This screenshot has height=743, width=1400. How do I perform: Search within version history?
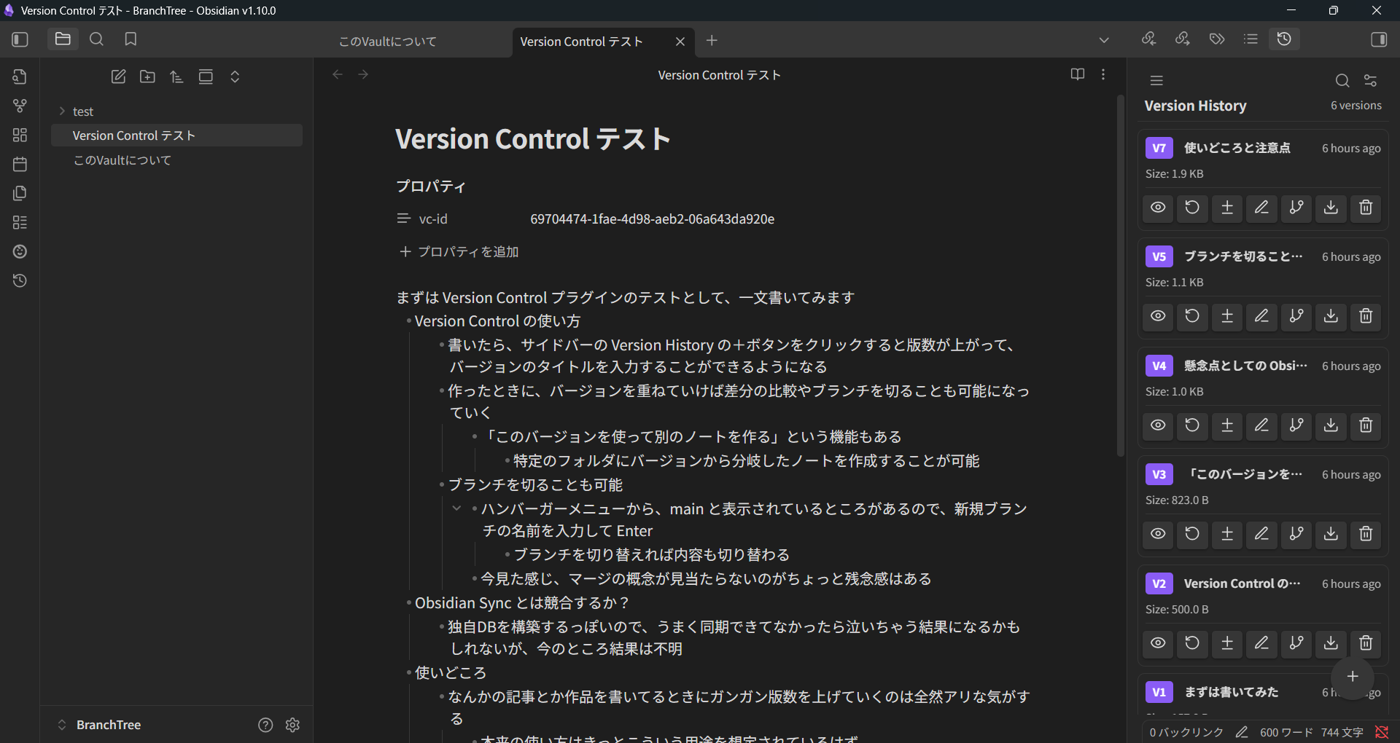[x=1342, y=80]
